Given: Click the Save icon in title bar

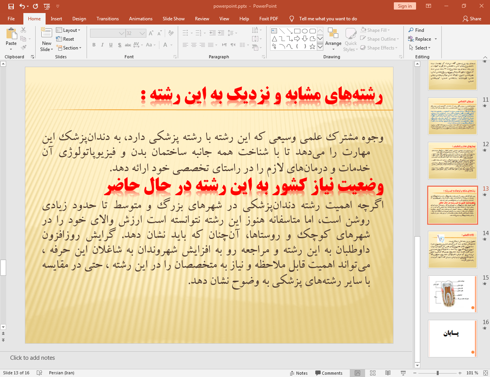Looking at the screenshot, I should (x=11, y=6).
